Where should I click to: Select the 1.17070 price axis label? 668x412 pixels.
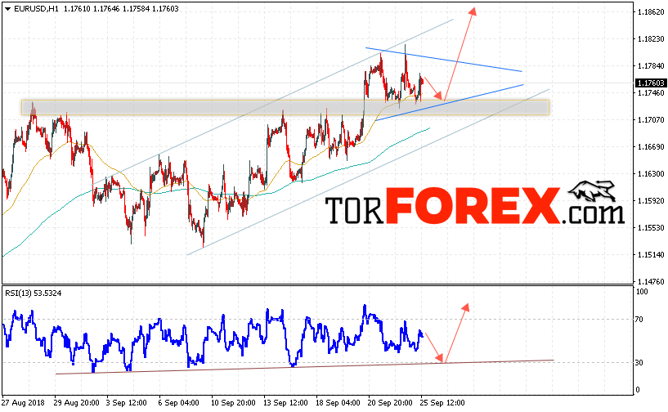[651, 119]
